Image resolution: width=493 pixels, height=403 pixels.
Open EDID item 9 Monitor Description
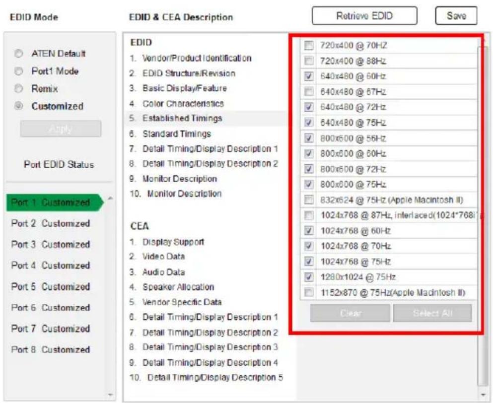(173, 179)
